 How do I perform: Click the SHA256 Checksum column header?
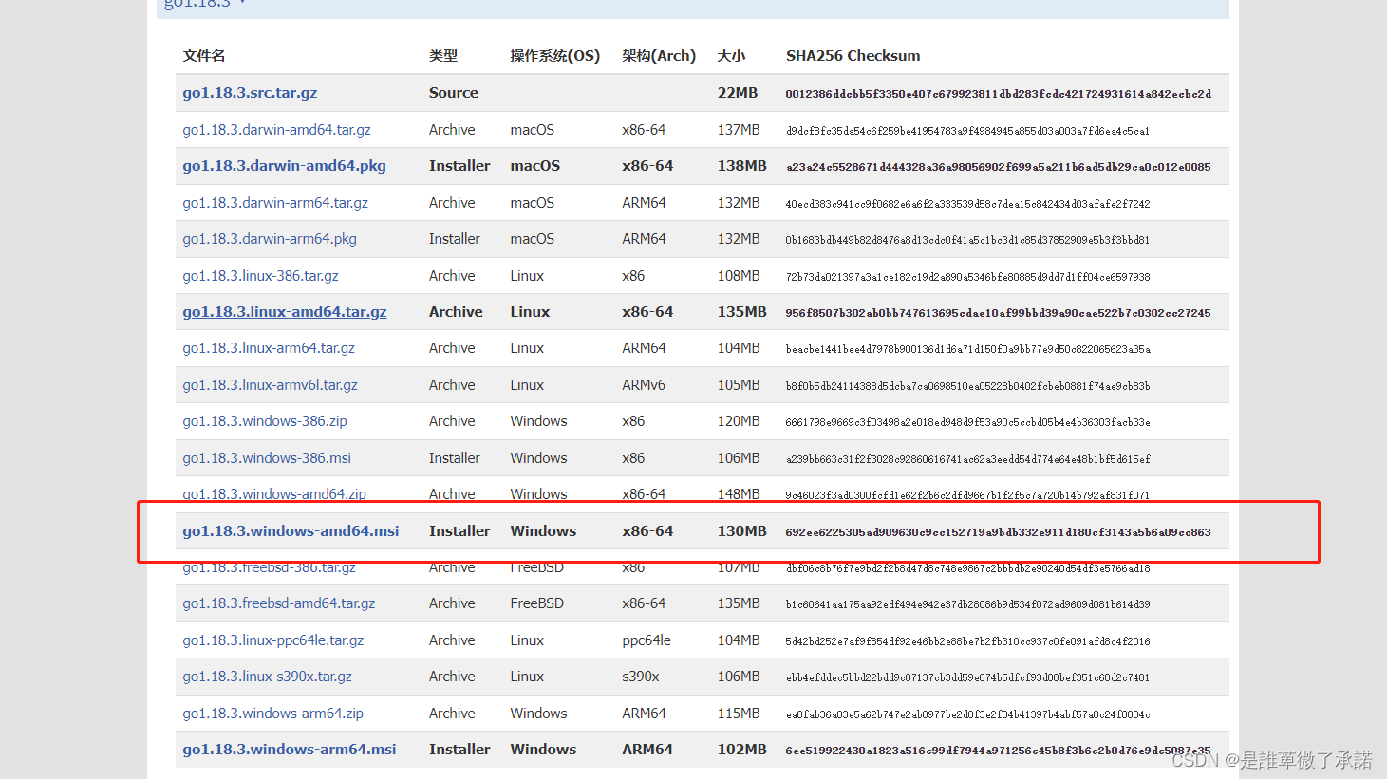pyautogui.click(x=853, y=56)
